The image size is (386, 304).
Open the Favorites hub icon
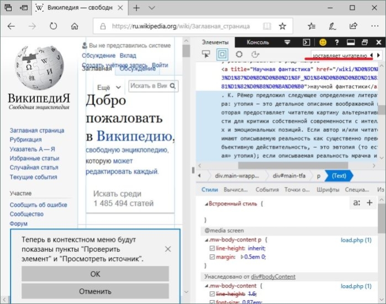coord(311,26)
